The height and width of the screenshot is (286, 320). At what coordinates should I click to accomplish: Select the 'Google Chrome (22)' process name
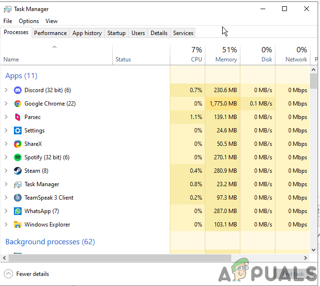(50, 104)
